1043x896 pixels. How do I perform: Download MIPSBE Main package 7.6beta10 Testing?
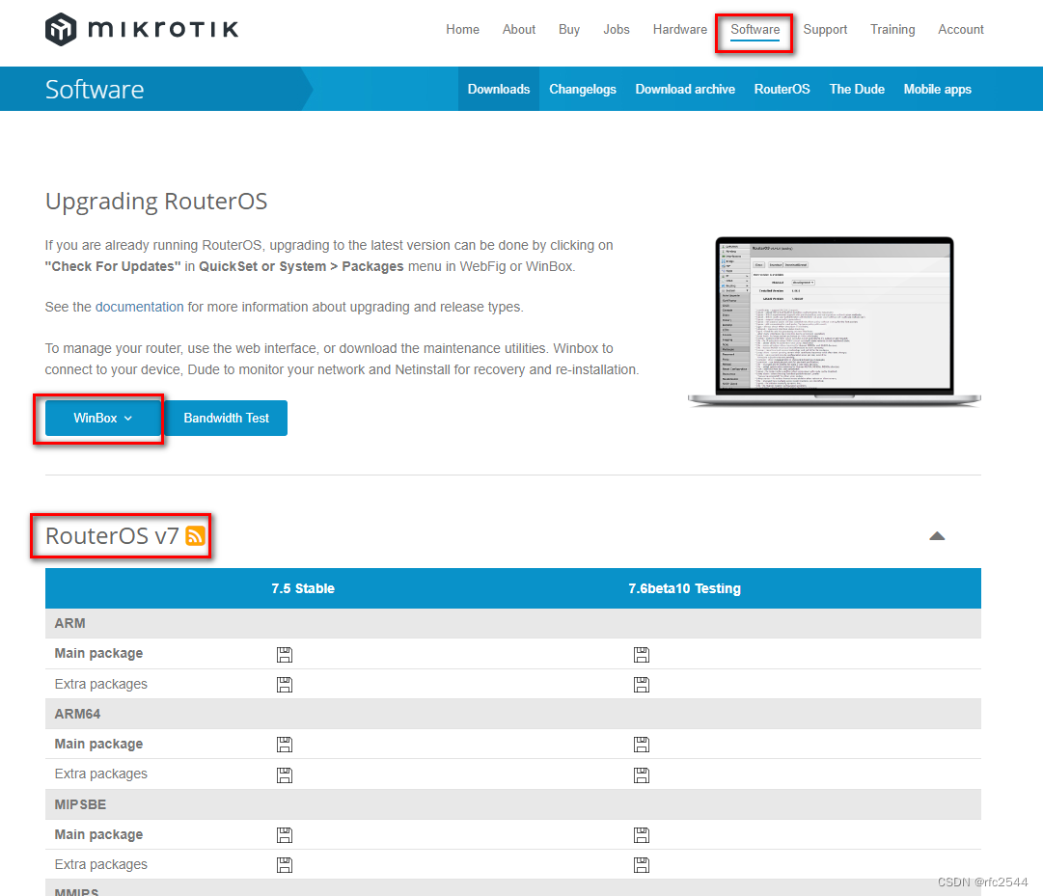click(x=642, y=835)
